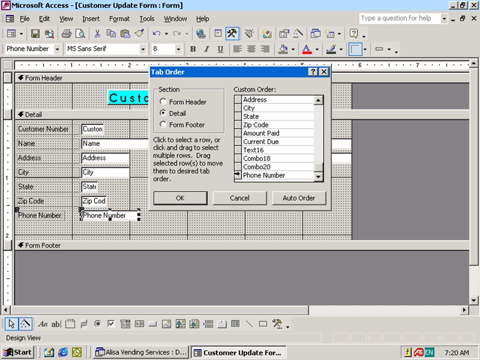Select the Text Box tool (ab|)

(x=56, y=324)
